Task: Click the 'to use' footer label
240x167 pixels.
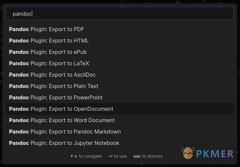Action: 120,156
